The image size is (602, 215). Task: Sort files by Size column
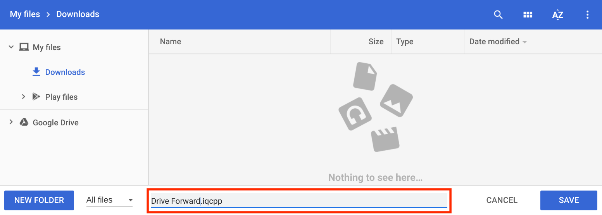tap(376, 42)
